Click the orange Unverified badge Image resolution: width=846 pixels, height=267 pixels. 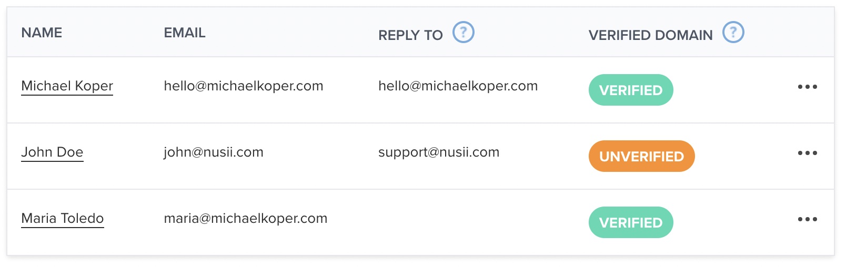point(641,156)
